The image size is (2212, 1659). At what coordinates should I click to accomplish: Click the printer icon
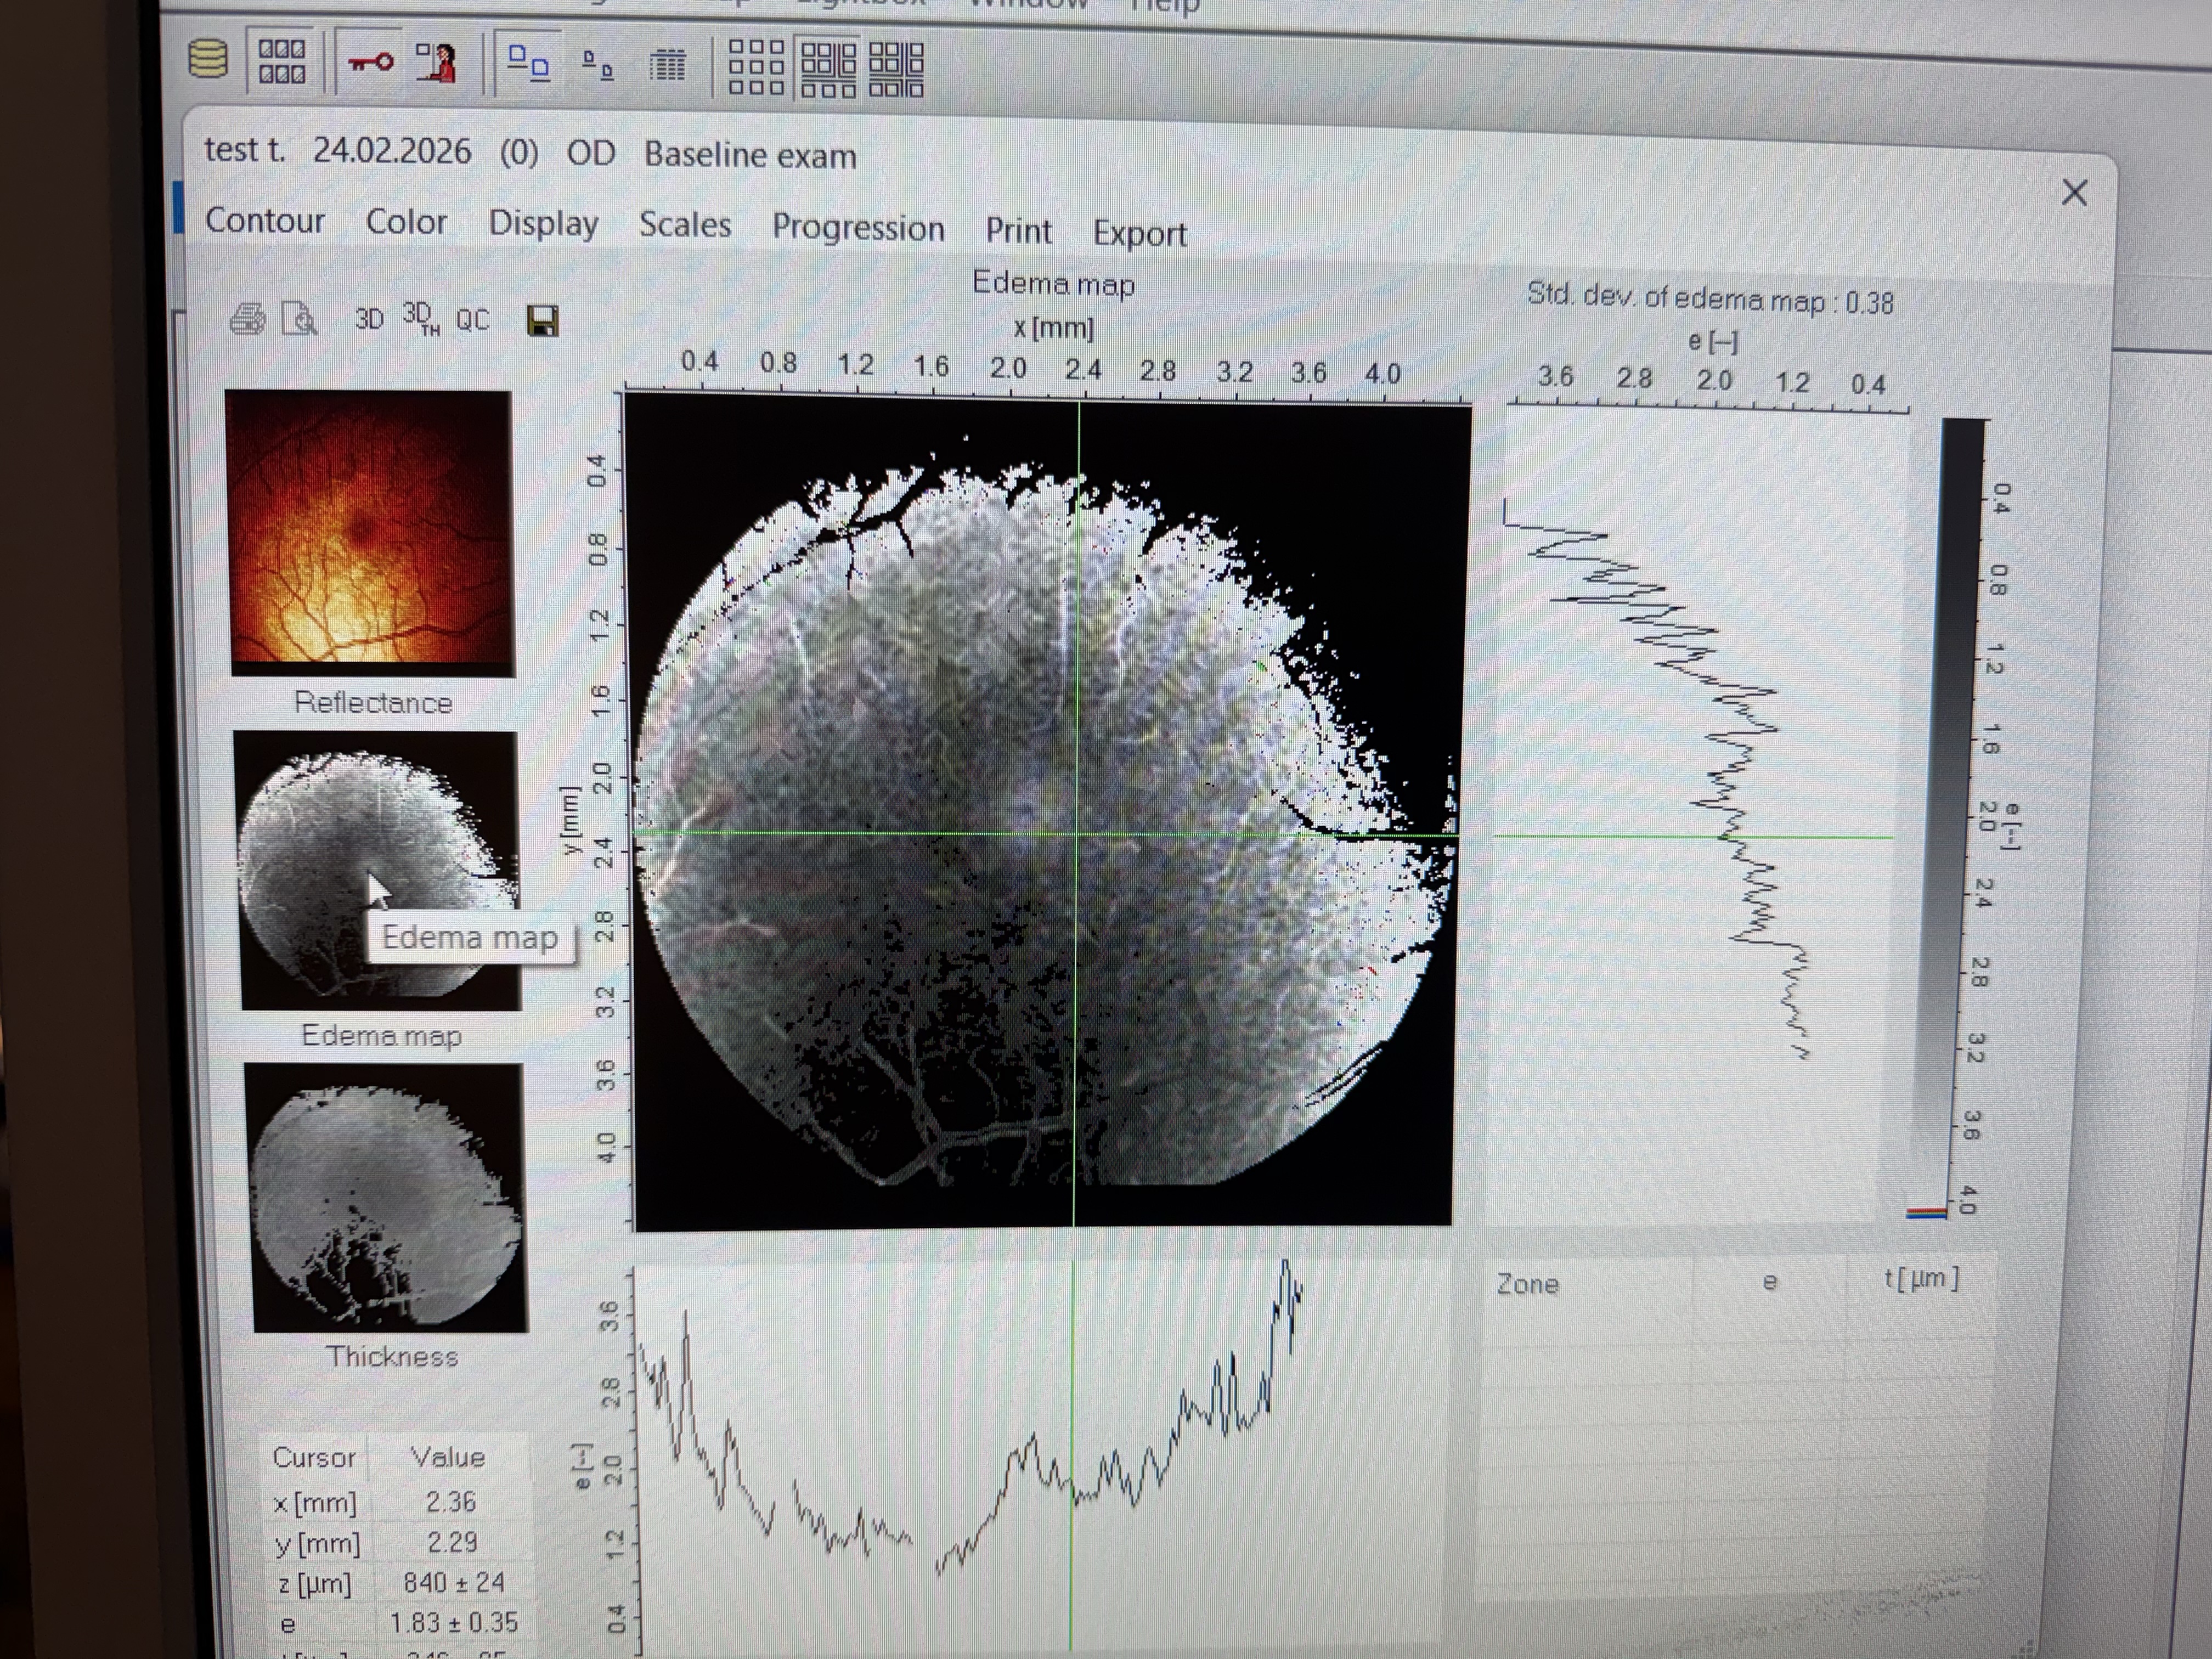[247, 319]
